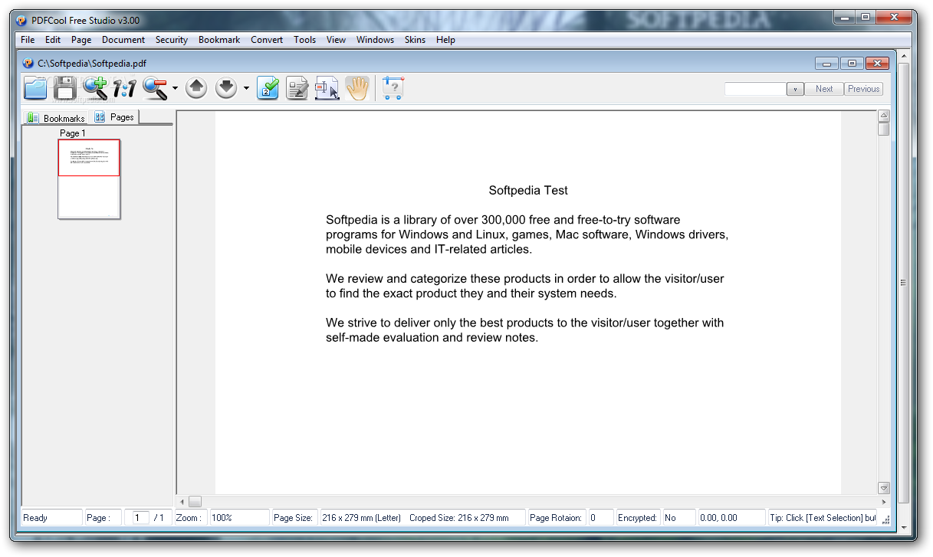The height and width of the screenshot is (557, 933).
Task: Set actual size with the 1:1 icon
Action: click(x=124, y=89)
